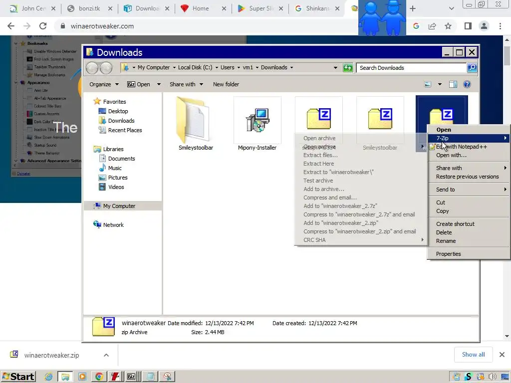Image resolution: width=511 pixels, height=383 pixels.
Task: Click the 7z Open toolbar button
Action: coord(139,84)
